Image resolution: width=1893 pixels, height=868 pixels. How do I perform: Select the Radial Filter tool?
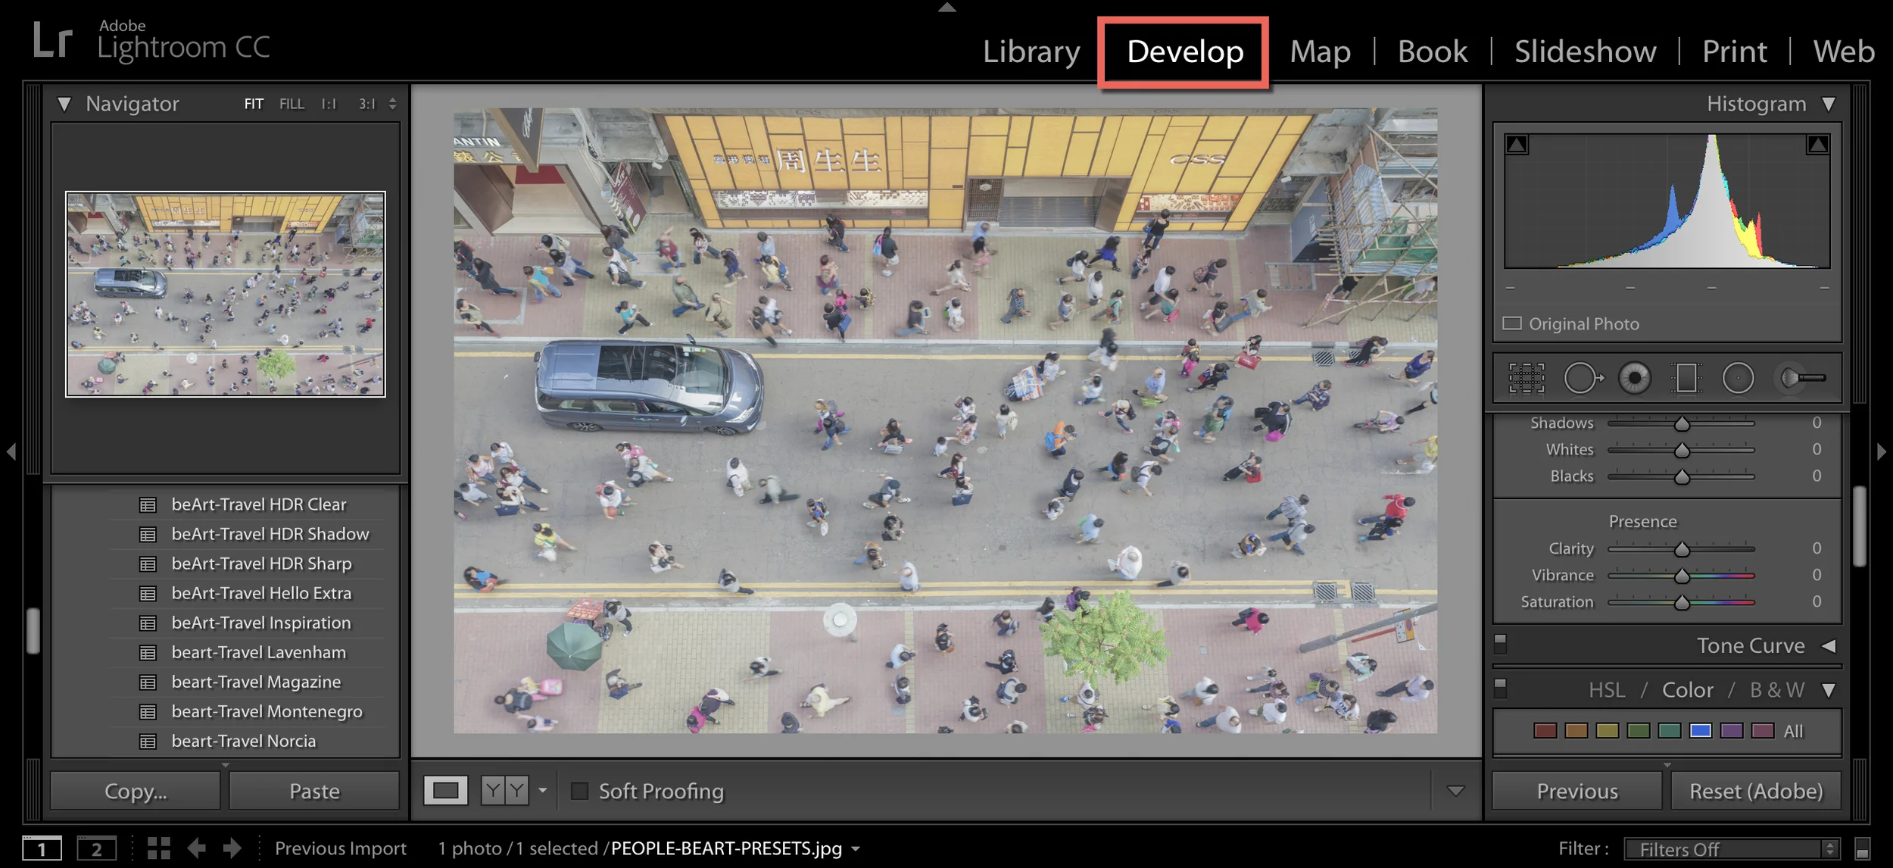pos(1738,378)
